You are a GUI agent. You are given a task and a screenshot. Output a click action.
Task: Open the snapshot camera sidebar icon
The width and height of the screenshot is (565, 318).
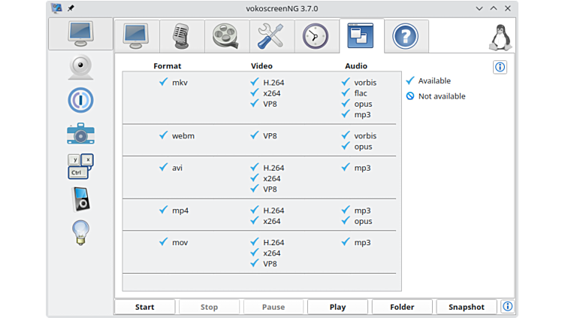click(x=80, y=133)
